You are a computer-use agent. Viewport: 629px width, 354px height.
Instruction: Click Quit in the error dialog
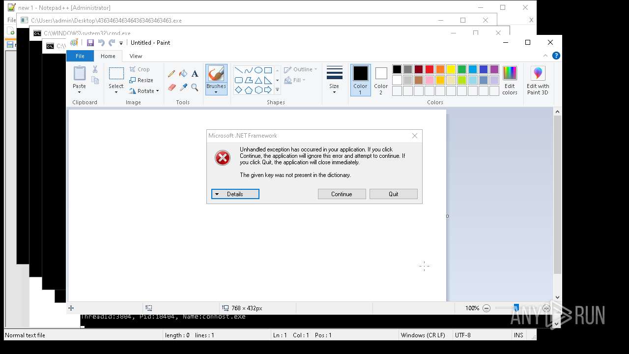(393, 194)
